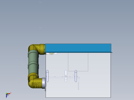Click the blue downward axis arrow of the triad

point(6,96)
